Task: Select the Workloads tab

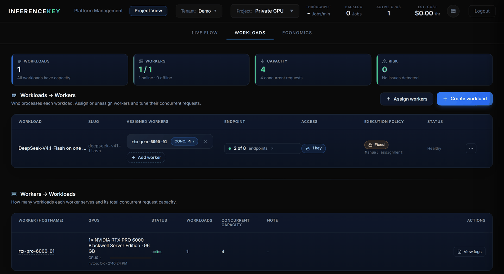Action: coord(250,33)
